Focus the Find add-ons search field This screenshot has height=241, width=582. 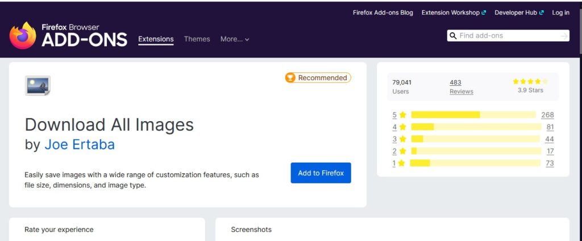pos(508,36)
